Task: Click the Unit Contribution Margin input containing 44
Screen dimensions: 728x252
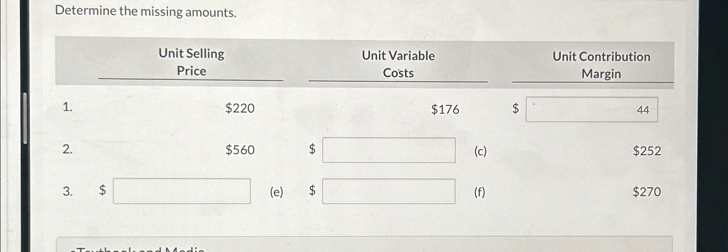Action: pos(591,110)
